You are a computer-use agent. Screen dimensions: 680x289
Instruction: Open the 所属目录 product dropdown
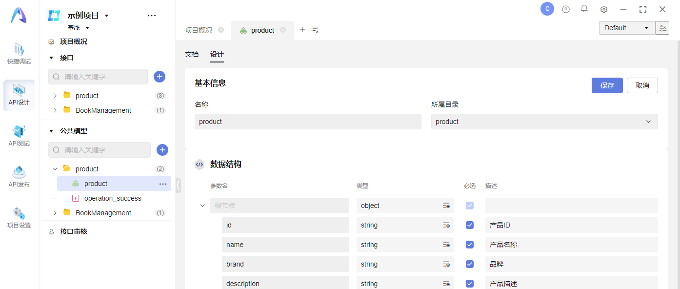tap(544, 122)
